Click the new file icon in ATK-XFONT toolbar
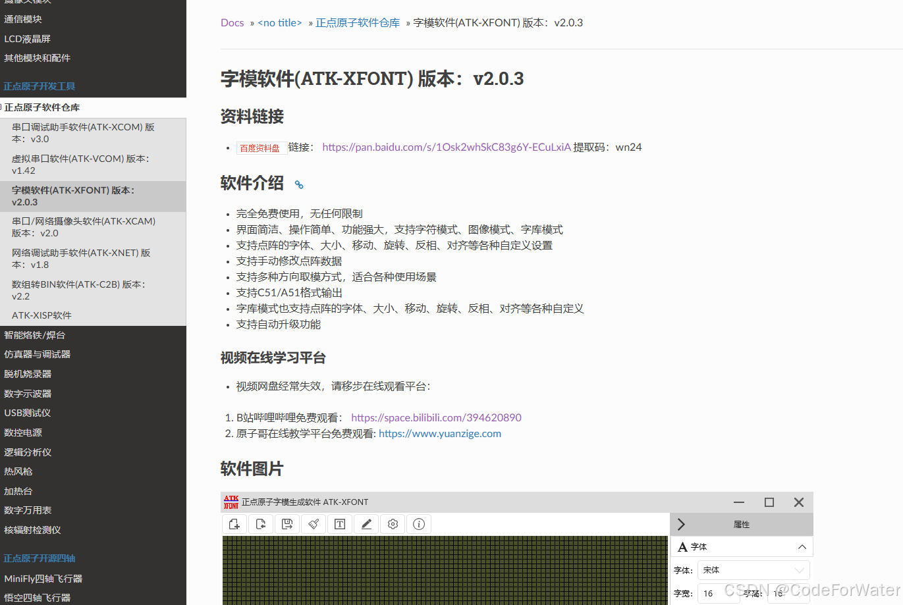The width and height of the screenshot is (903, 605). [x=234, y=524]
